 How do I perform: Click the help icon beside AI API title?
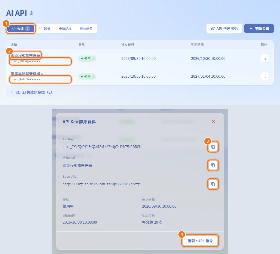click(31, 13)
